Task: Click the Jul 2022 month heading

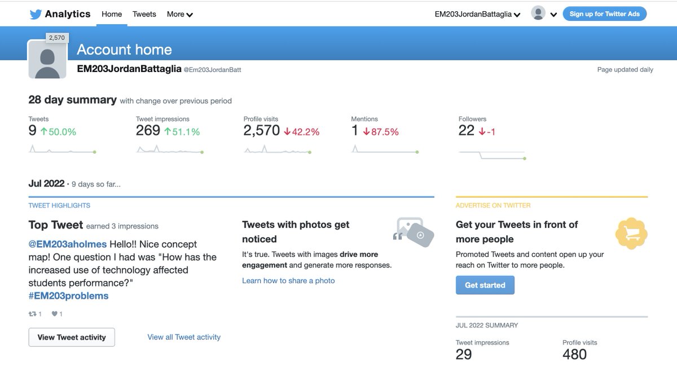Action: coord(46,184)
